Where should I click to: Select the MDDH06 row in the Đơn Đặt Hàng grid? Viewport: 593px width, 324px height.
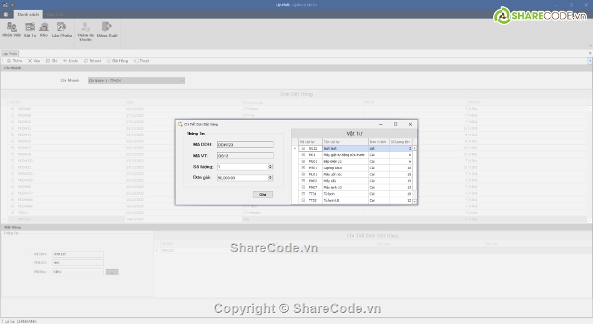click(298, 109)
